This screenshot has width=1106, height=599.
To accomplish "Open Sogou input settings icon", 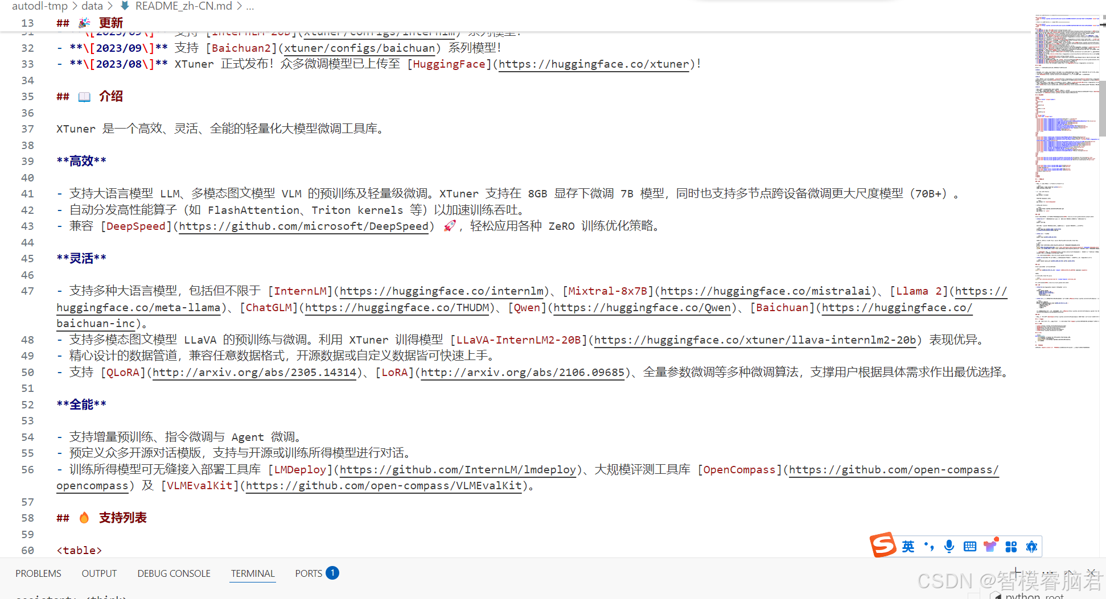I will coord(1031,546).
